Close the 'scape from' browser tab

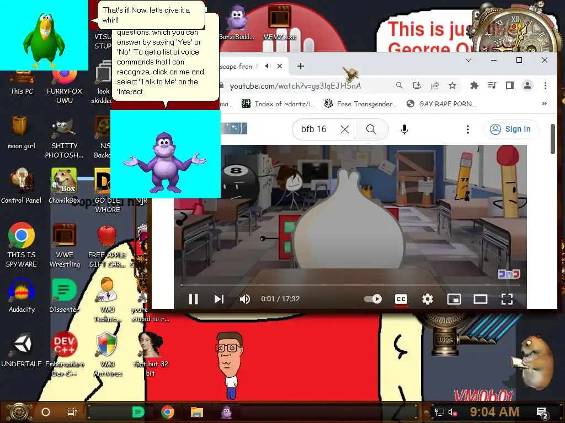click(x=280, y=66)
